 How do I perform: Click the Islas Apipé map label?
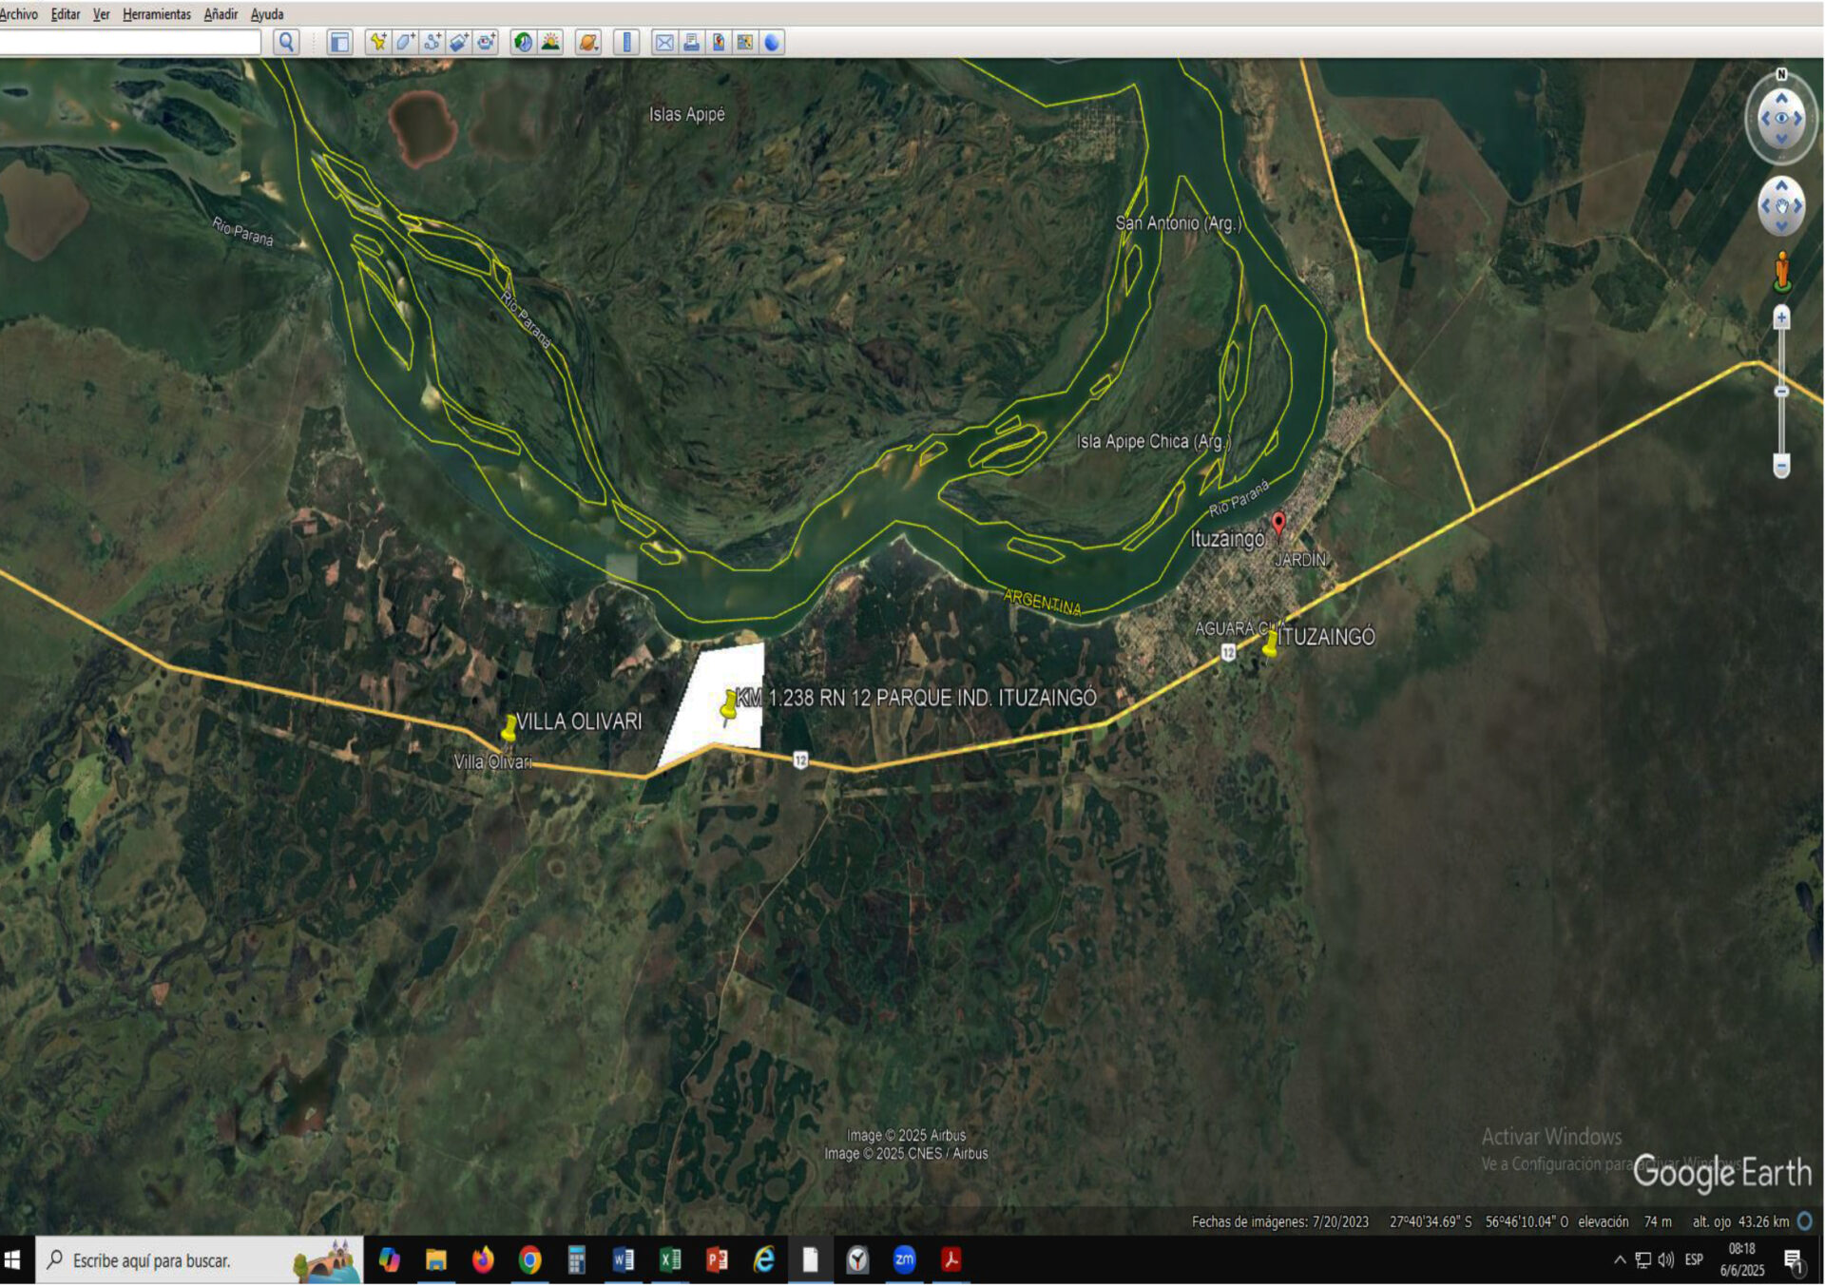click(x=686, y=114)
